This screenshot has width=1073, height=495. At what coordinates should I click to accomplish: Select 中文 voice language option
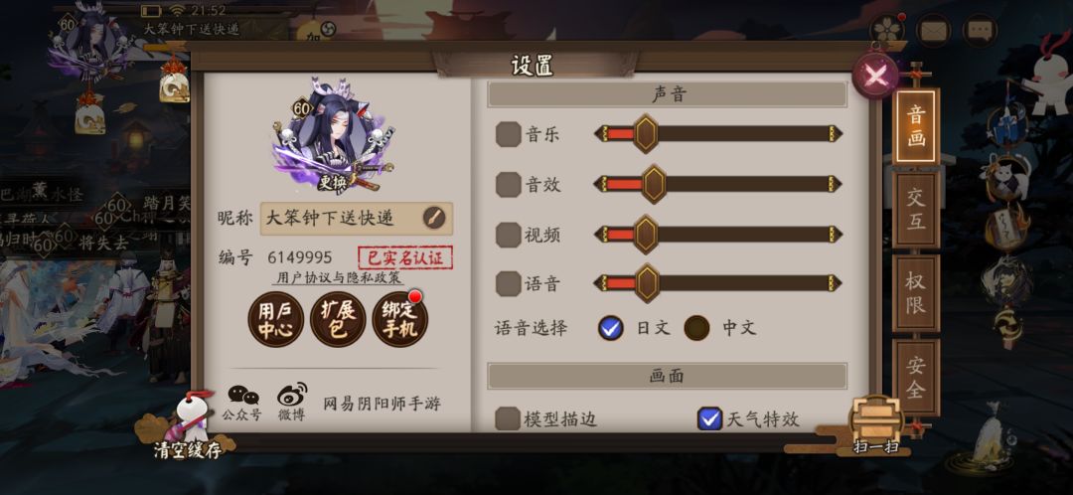(x=696, y=328)
